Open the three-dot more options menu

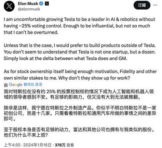click(x=155, y=5)
